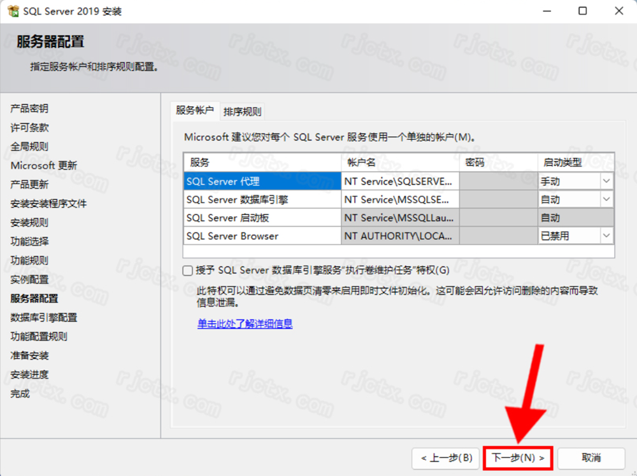The height and width of the screenshot is (476, 637).
Task: Select the SQL Server 代理 service row
Action: pos(262,181)
